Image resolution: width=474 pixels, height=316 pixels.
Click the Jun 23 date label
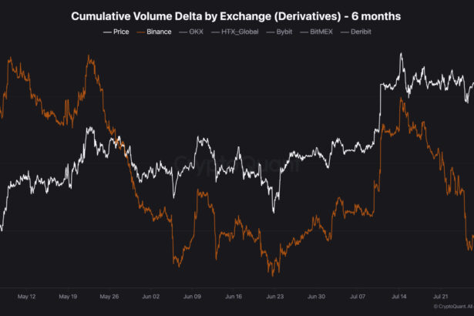[275, 294]
